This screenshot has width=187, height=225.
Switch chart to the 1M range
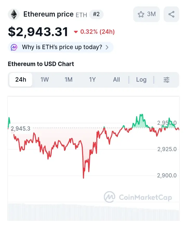click(x=69, y=80)
